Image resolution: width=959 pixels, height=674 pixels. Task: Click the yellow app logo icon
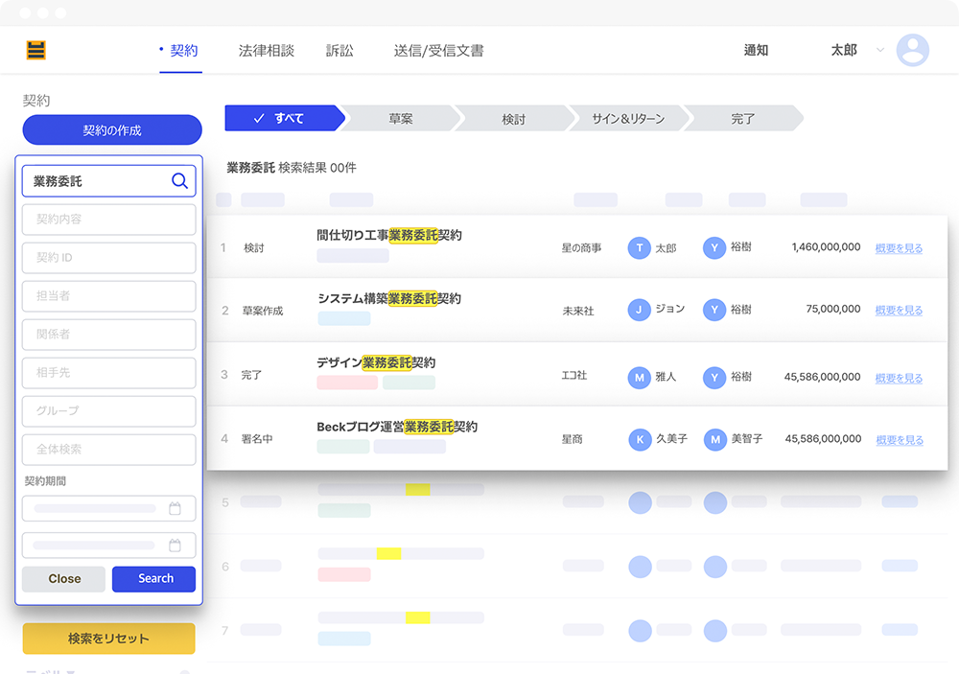(36, 50)
